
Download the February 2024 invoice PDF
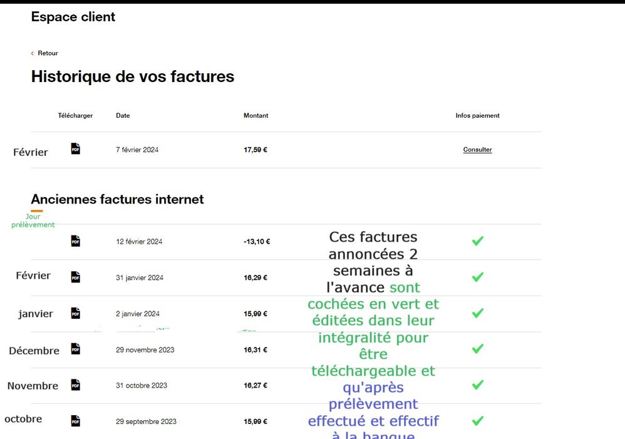coord(75,149)
